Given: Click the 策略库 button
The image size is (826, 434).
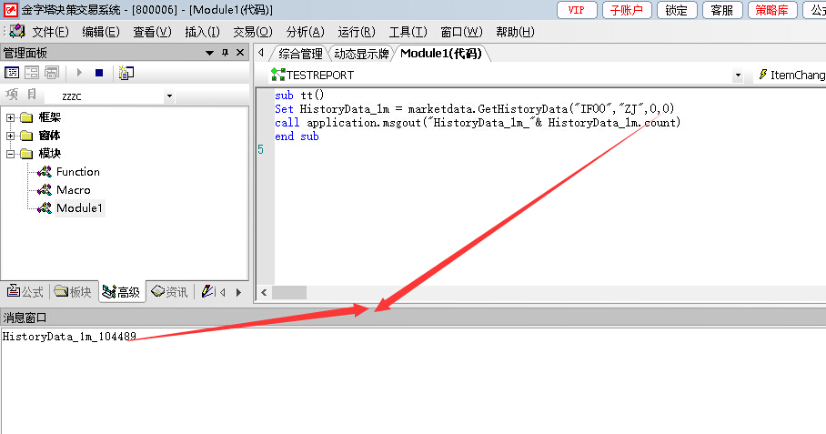Looking at the screenshot, I should pos(772,10).
